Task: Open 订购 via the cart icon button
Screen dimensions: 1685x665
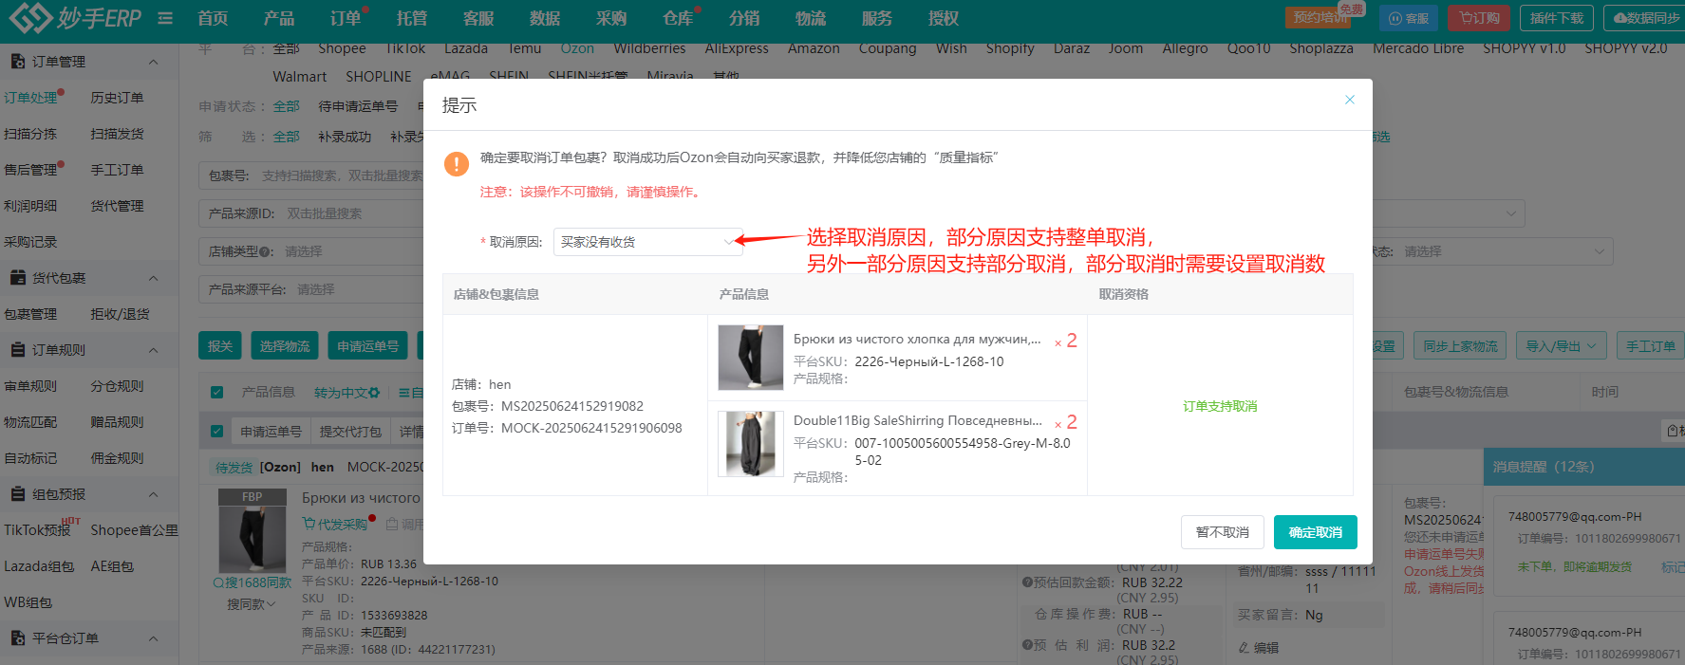Action: click(x=1479, y=18)
